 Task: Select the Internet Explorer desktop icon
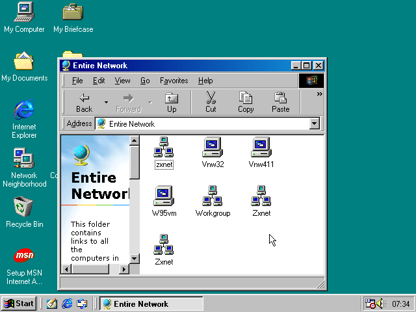(24, 119)
